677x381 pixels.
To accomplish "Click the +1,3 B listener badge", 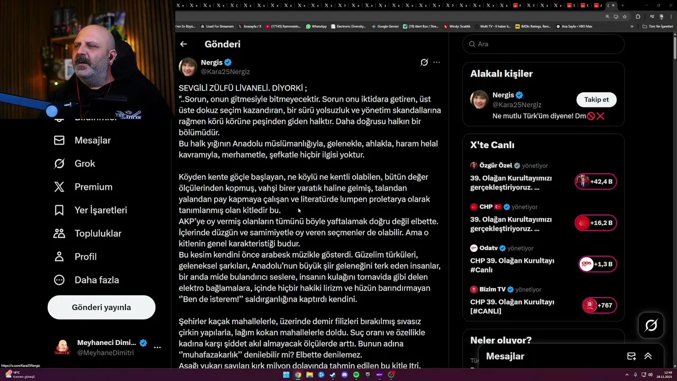I will [x=598, y=264].
